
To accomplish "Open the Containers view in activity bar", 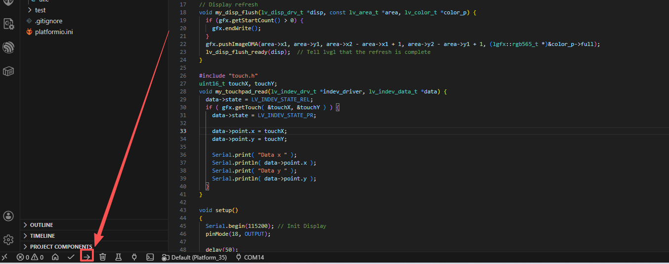I will 8,72.
